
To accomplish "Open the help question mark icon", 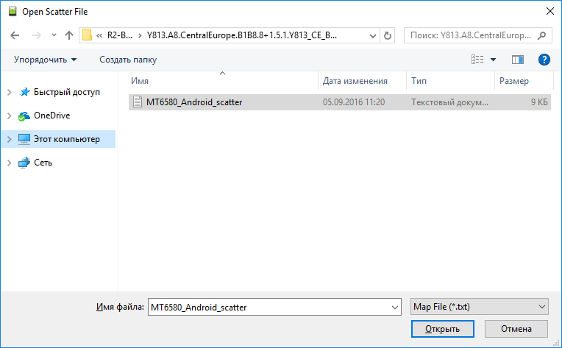I will pos(544,60).
